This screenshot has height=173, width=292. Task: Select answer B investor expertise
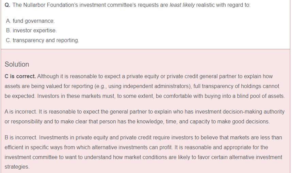(31, 31)
